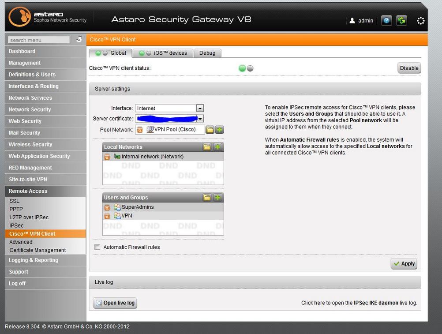The width and height of the screenshot is (442, 334).
Task: Reset the search menu with arrow icon
Action: [79, 39]
